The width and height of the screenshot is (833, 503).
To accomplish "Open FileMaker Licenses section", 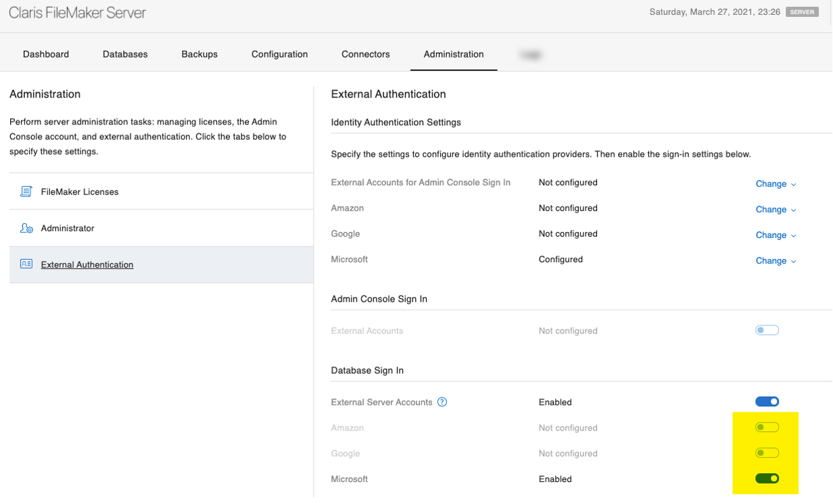I will (x=162, y=191).
